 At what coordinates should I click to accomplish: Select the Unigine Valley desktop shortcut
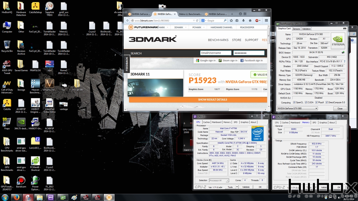[50, 85]
